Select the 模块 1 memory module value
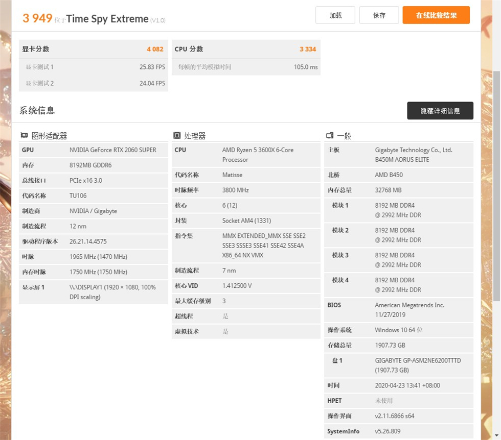 point(398,210)
